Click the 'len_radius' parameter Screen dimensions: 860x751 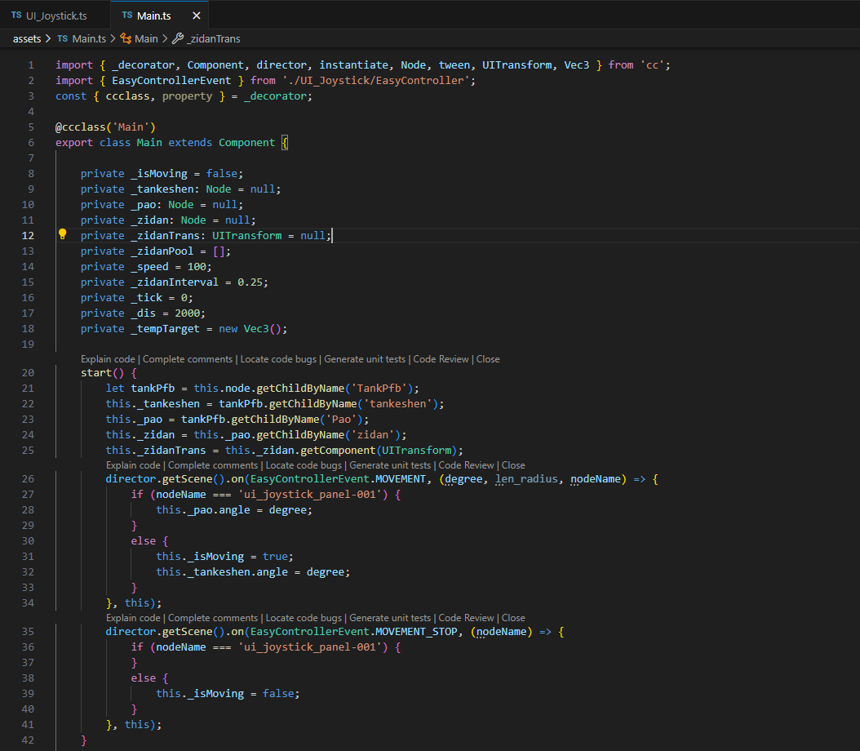pyautogui.click(x=526, y=479)
